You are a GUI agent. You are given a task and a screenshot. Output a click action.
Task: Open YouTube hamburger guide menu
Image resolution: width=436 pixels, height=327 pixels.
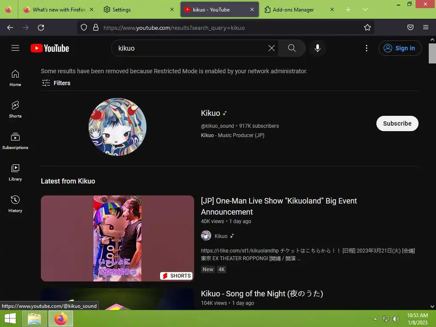pos(15,48)
